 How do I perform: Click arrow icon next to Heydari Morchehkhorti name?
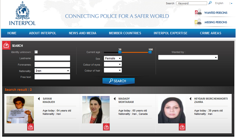191,99
